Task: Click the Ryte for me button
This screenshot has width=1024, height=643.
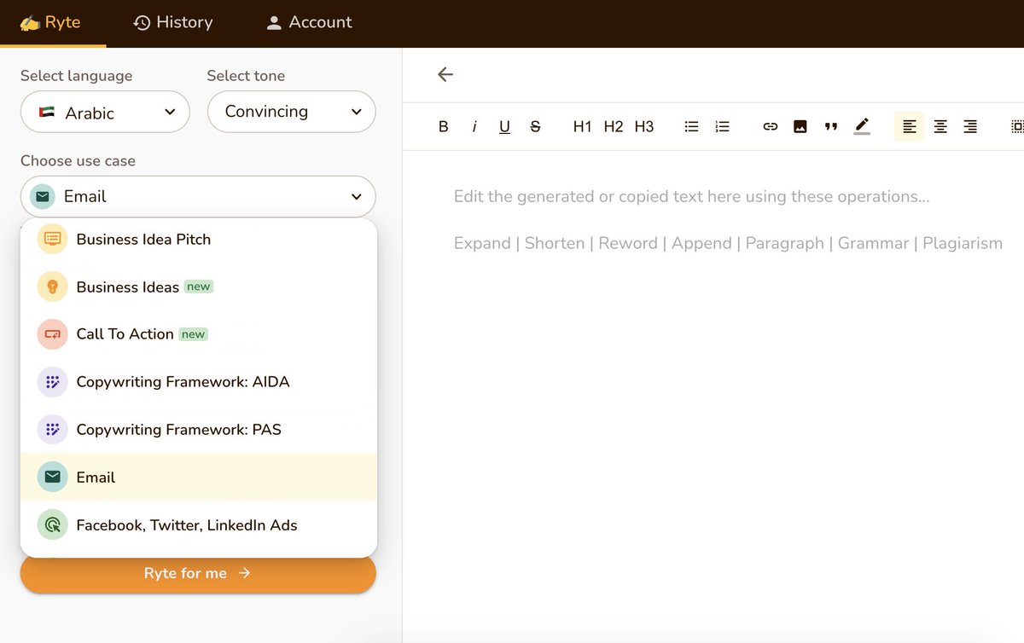Action: pos(198,573)
